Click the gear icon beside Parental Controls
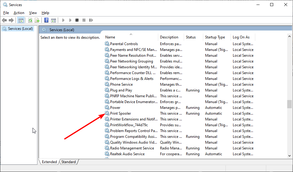This screenshot has height=172, width=293. (x=107, y=44)
